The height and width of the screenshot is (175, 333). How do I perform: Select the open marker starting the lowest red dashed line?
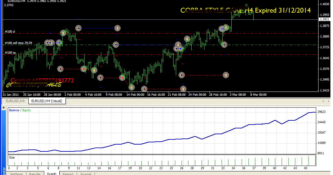pyautogui.click(x=144, y=89)
